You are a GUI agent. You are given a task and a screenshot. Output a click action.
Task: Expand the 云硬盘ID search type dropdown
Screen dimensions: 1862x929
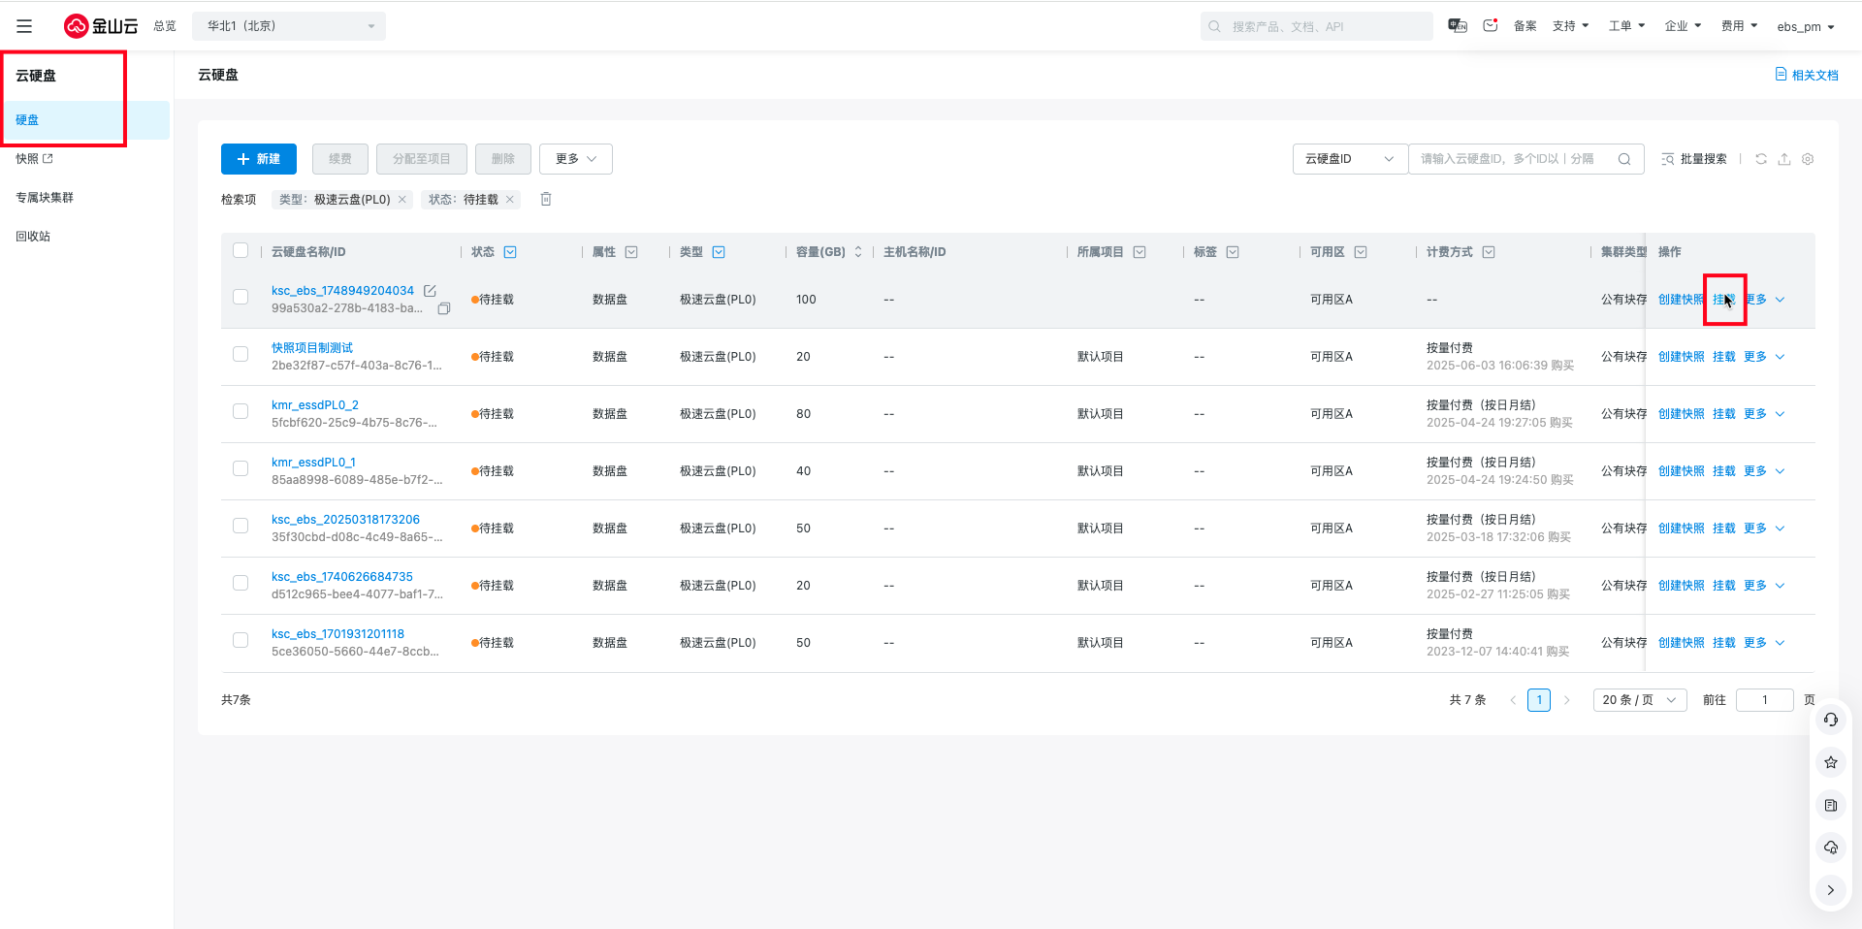(x=1349, y=159)
